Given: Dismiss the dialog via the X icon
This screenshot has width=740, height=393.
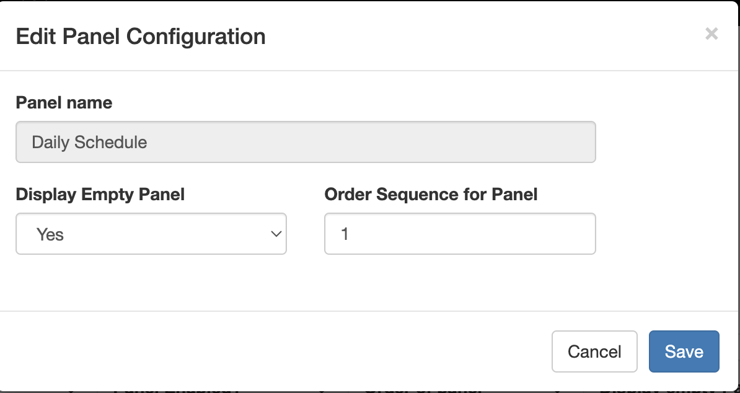Looking at the screenshot, I should tap(711, 34).
